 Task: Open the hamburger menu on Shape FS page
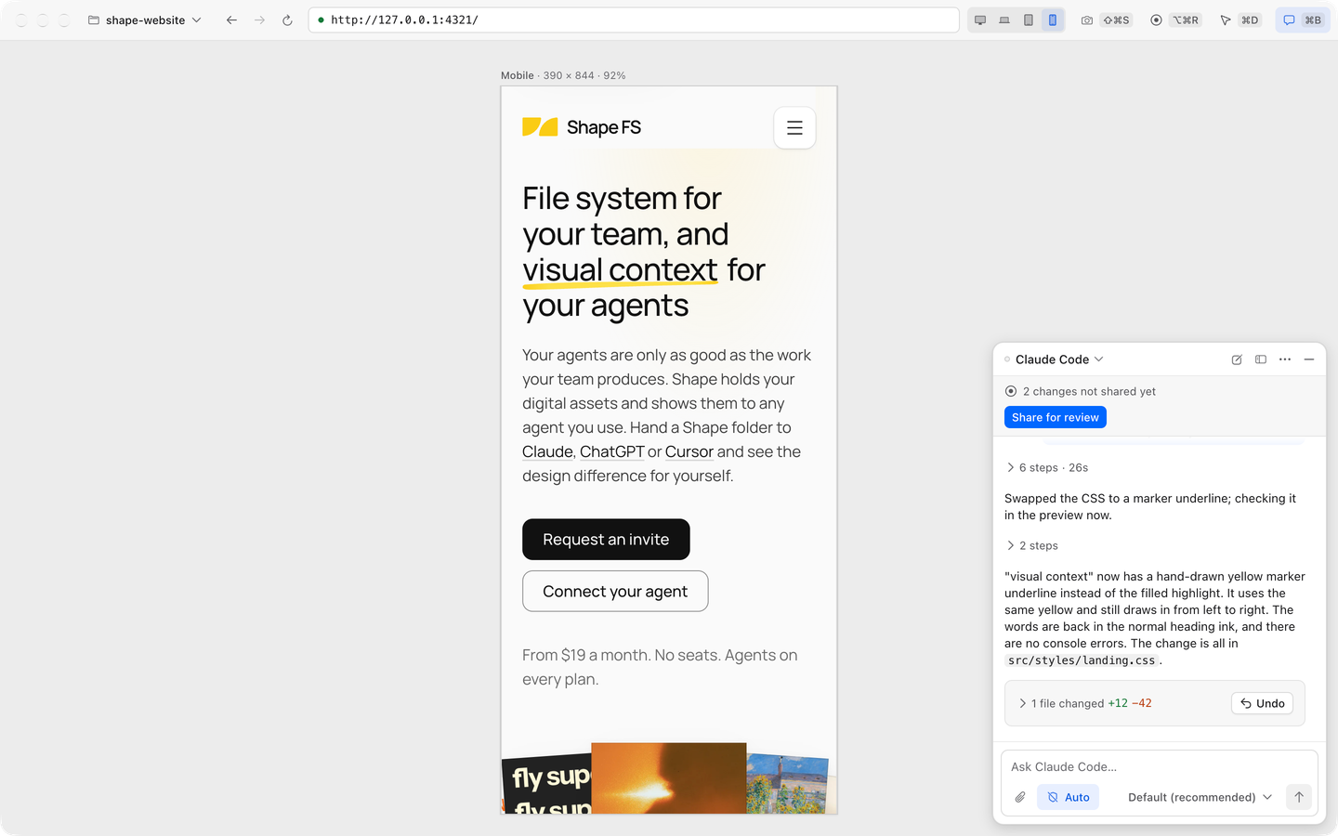(x=794, y=128)
